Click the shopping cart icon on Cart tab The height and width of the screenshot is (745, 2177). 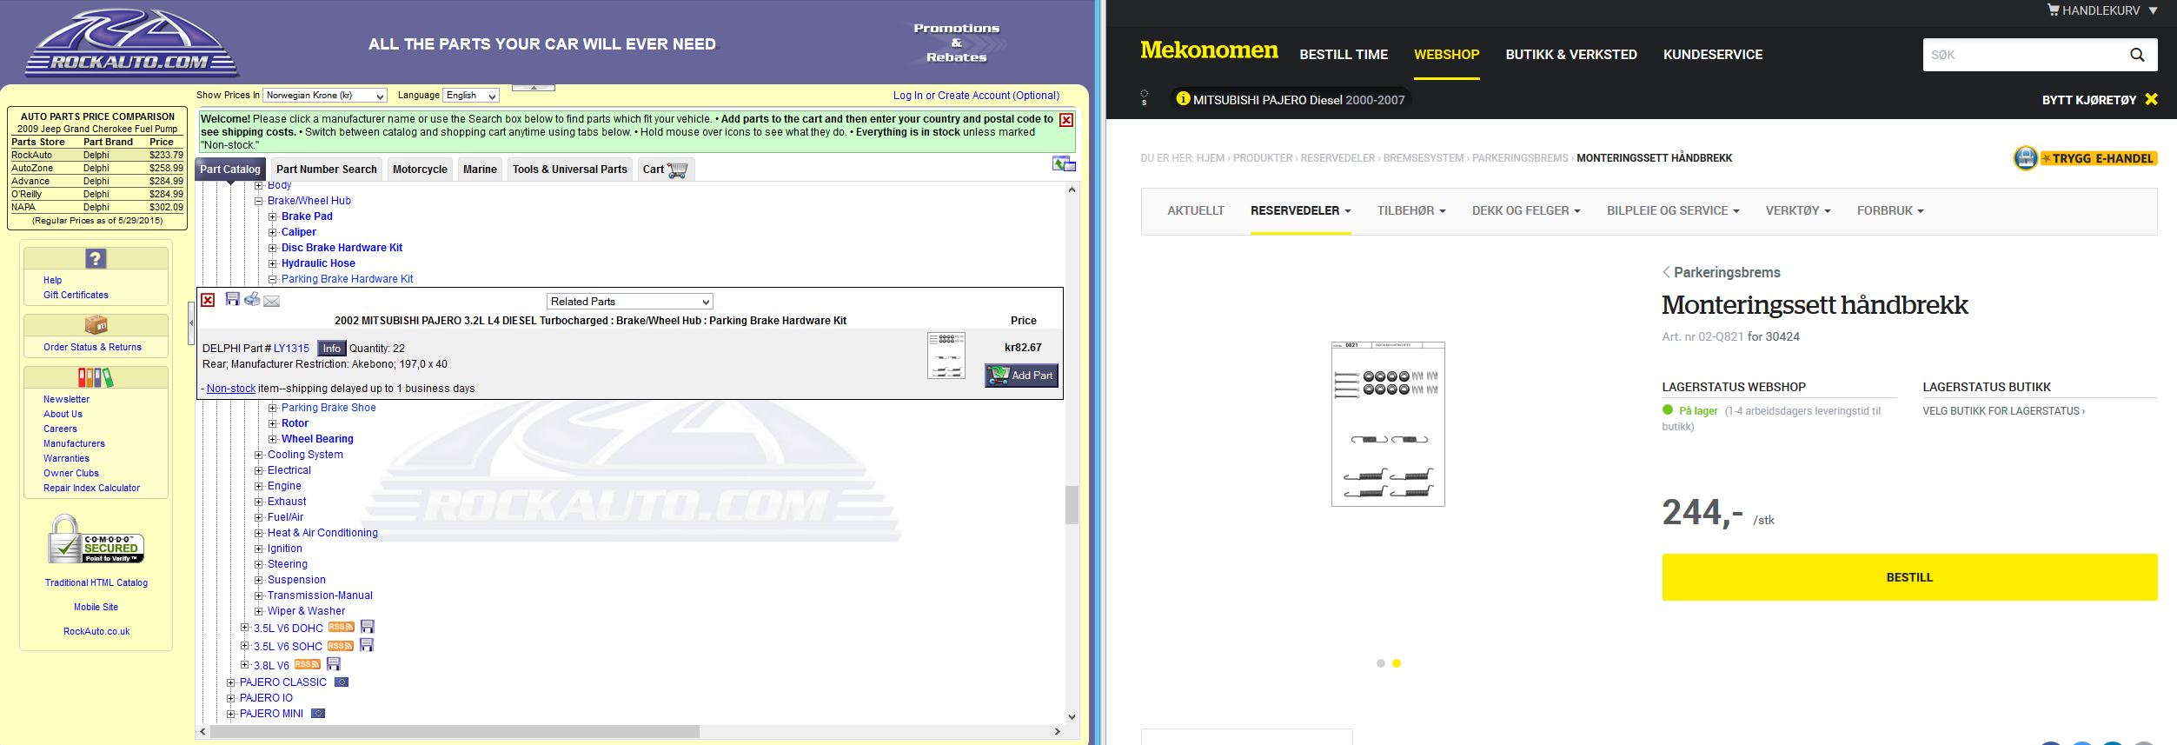[678, 170]
